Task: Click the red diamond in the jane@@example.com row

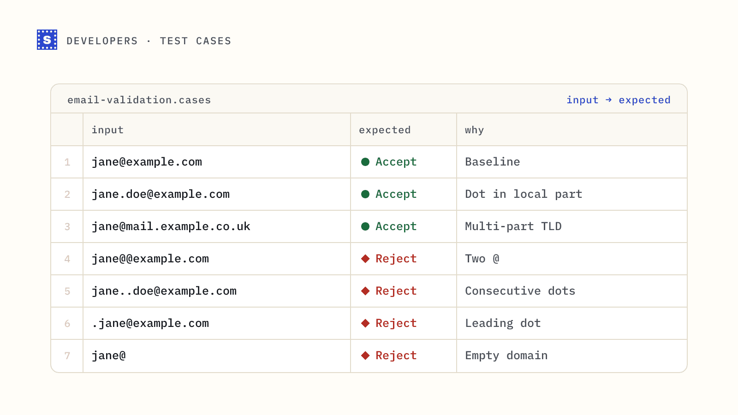Action: tap(365, 259)
